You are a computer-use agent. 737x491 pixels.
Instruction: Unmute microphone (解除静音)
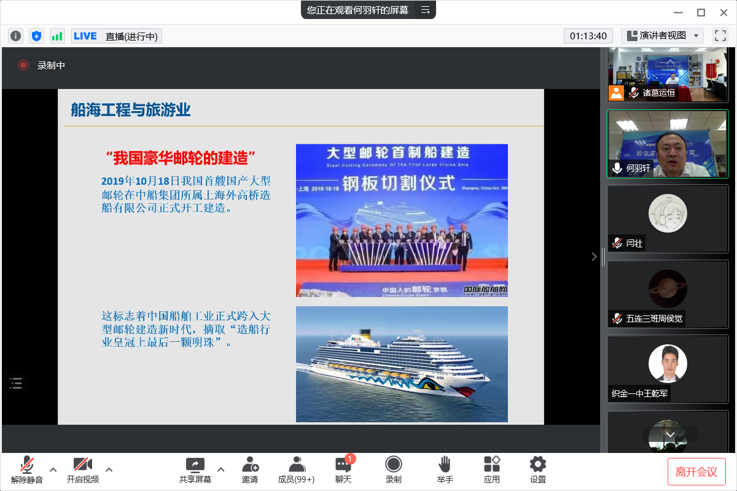click(27, 470)
